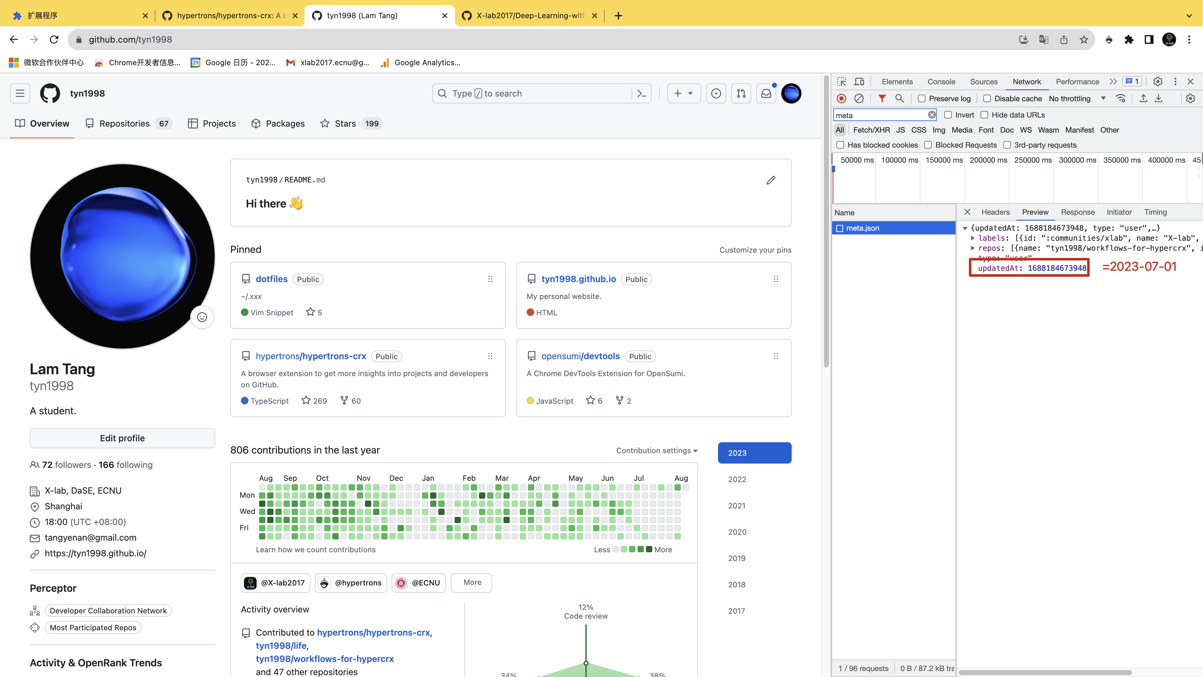Check the Disable cache option
Viewport: 1203px width, 677px height.
tap(987, 99)
